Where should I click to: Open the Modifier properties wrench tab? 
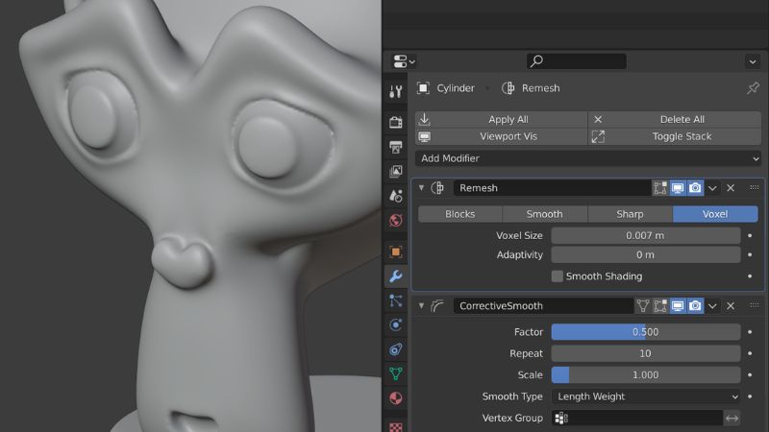(396, 276)
